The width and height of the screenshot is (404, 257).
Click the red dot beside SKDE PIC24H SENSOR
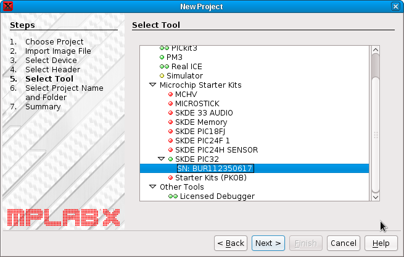170,150
